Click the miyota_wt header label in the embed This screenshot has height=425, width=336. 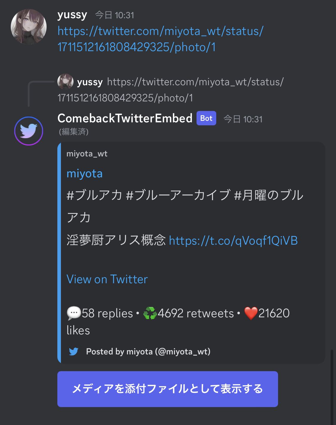tap(87, 154)
